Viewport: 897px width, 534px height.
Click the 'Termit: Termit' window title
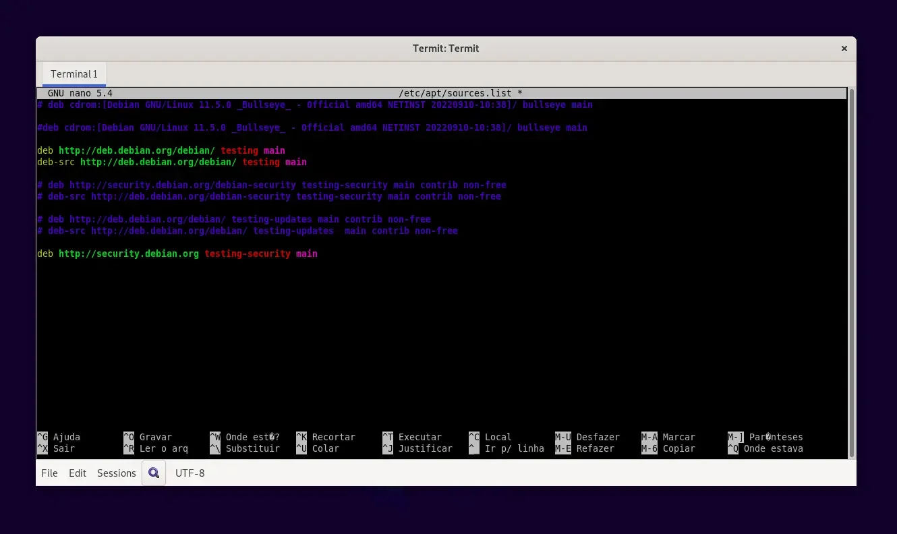pos(446,49)
